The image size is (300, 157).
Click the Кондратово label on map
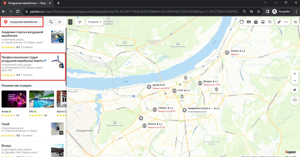(x=85, y=130)
